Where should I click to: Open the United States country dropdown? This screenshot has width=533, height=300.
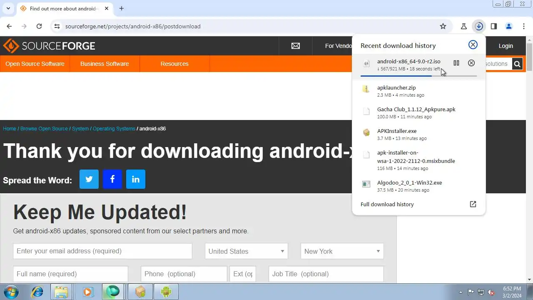pos(247,251)
